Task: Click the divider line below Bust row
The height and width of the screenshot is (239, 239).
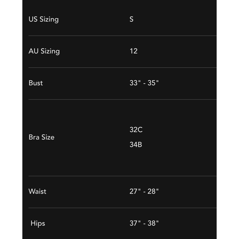Action: [122, 99]
